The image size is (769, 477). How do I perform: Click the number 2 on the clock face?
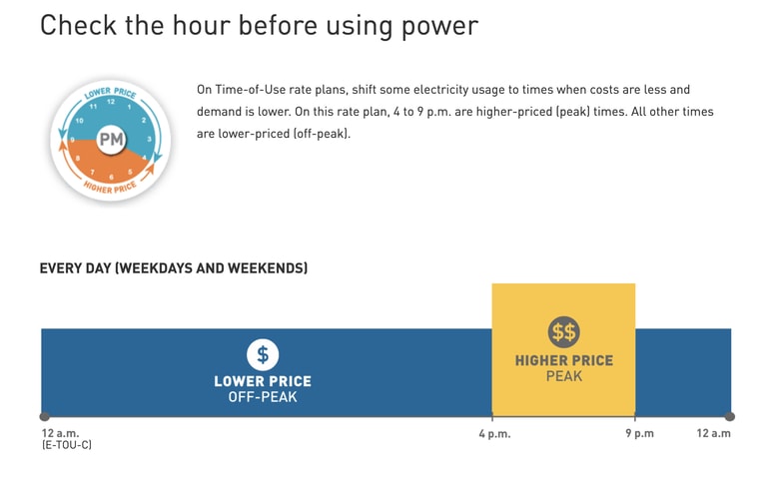click(x=144, y=121)
